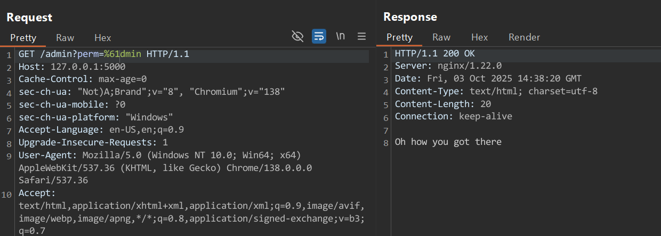
Task: Switch to the Request Pretty tab
Action: point(23,38)
